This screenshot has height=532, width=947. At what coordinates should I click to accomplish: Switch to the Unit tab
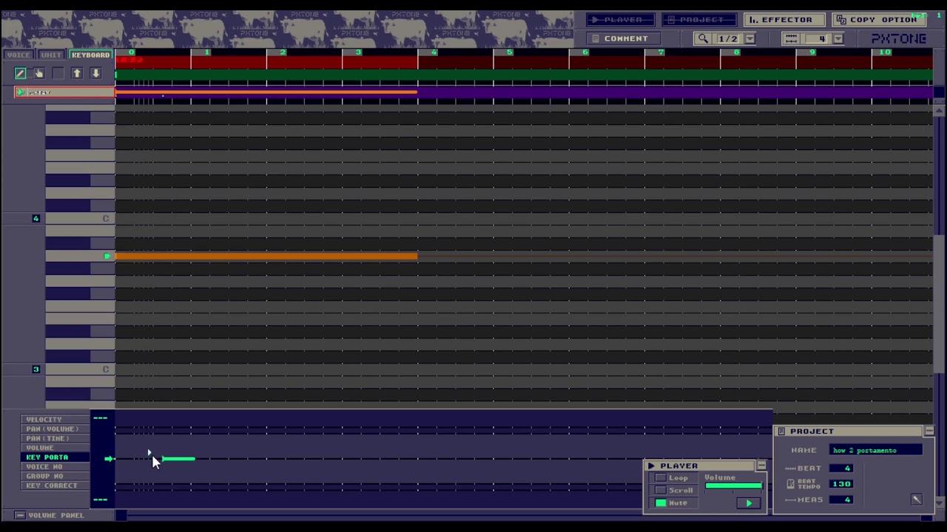pyautogui.click(x=51, y=55)
